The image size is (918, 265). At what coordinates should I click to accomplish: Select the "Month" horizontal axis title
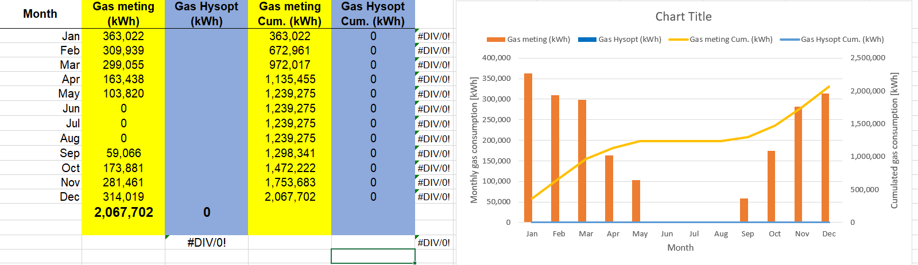[x=680, y=248]
